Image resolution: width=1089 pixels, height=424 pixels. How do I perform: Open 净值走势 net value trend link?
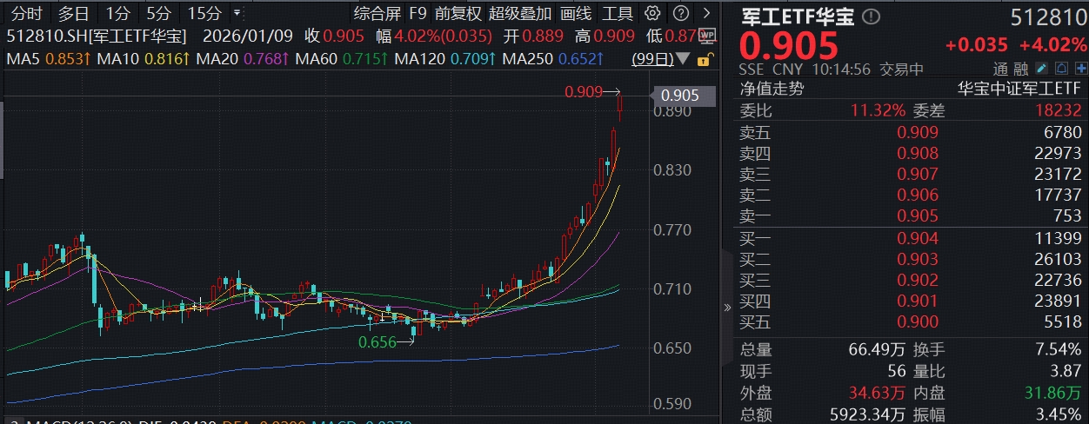(x=772, y=89)
